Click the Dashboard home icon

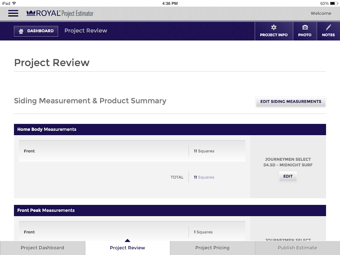coord(21,31)
